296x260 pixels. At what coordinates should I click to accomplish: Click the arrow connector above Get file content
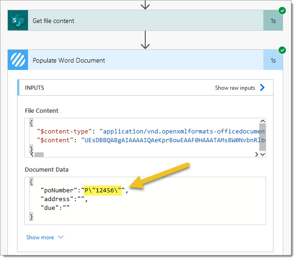[145, 5]
